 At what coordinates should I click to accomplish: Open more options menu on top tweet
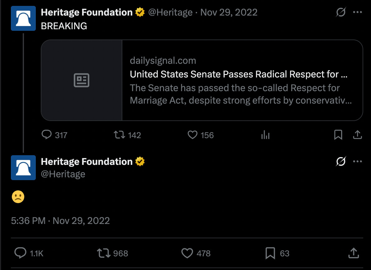357,12
